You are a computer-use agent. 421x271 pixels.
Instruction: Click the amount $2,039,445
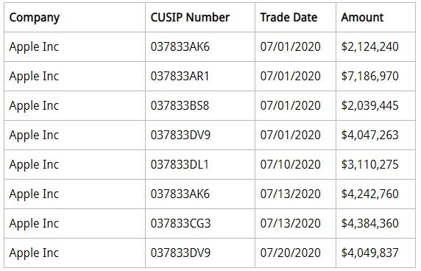pyautogui.click(x=369, y=105)
